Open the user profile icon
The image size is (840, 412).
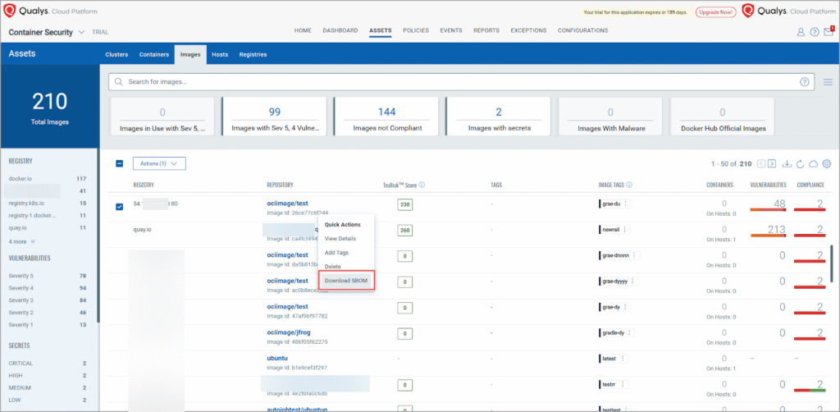click(x=801, y=32)
